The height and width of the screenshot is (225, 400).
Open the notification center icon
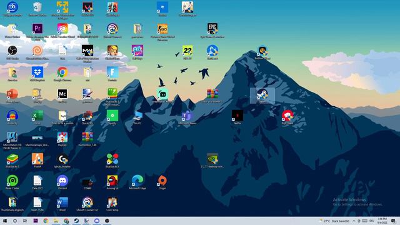tap(394, 221)
